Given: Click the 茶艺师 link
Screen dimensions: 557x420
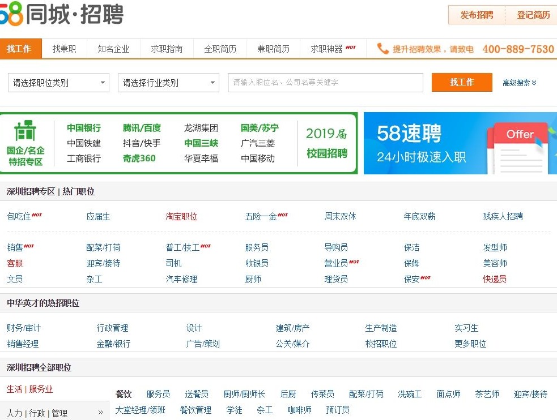Looking at the screenshot, I should click(487, 394).
